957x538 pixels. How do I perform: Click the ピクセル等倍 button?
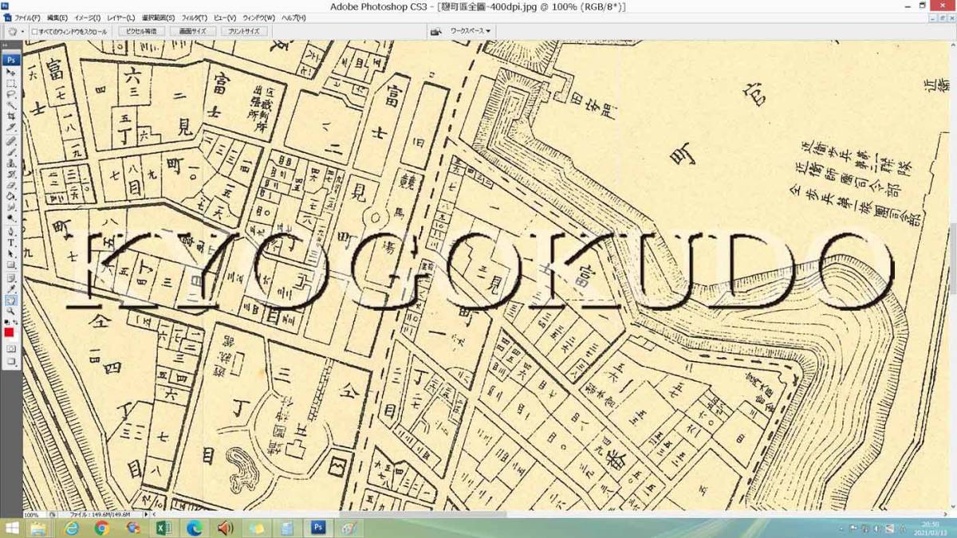click(142, 32)
